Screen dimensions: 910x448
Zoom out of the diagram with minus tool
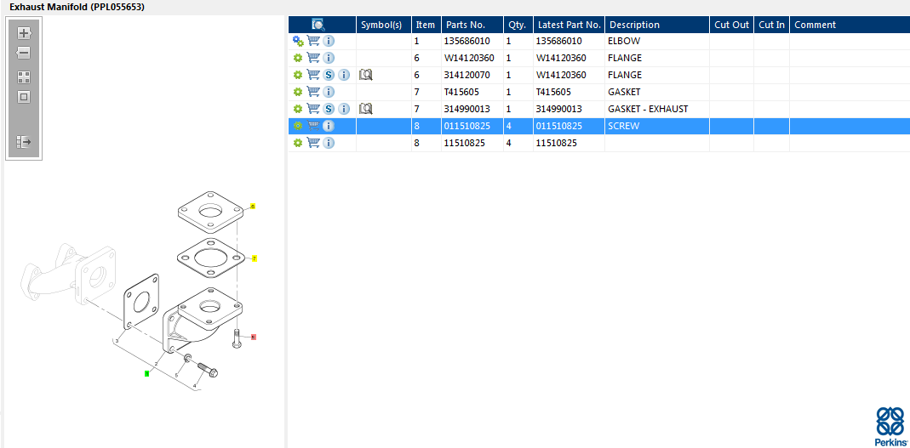(24, 54)
